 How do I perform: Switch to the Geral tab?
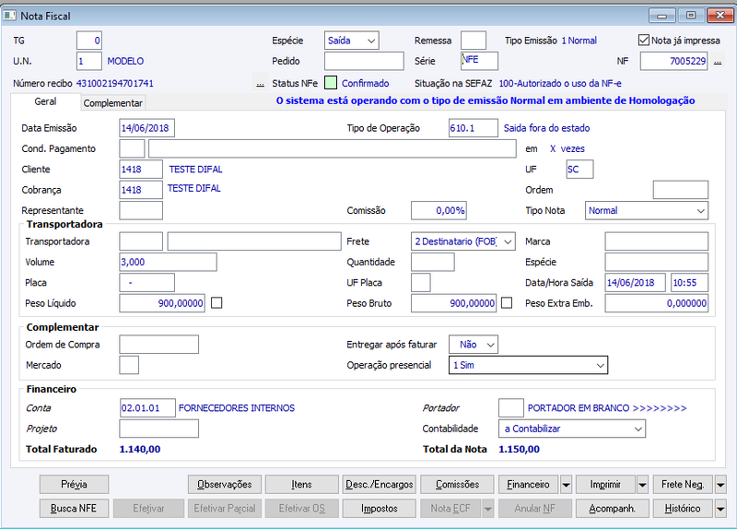(45, 101)
